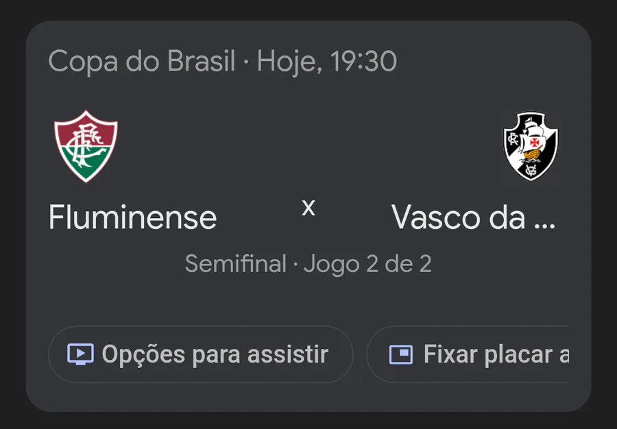The width and height of the screenshot is (617, 429).
Task: Click the dark background above the match card
Action: tap(308, 9)
